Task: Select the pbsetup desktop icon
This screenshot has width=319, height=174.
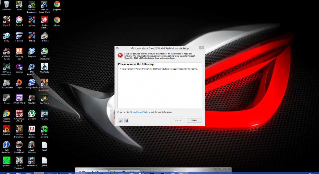Action: click(x=19, y=68)
